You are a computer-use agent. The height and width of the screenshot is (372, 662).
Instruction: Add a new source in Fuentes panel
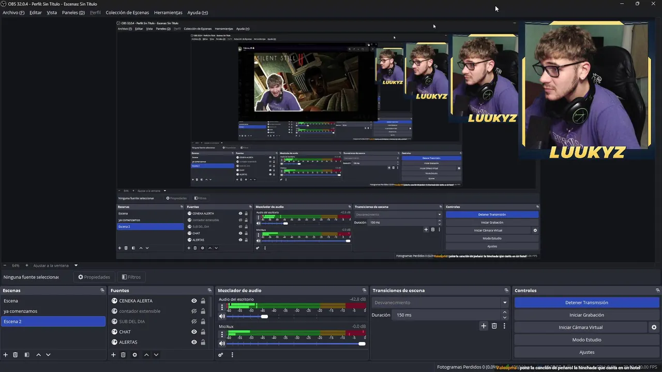113,355
